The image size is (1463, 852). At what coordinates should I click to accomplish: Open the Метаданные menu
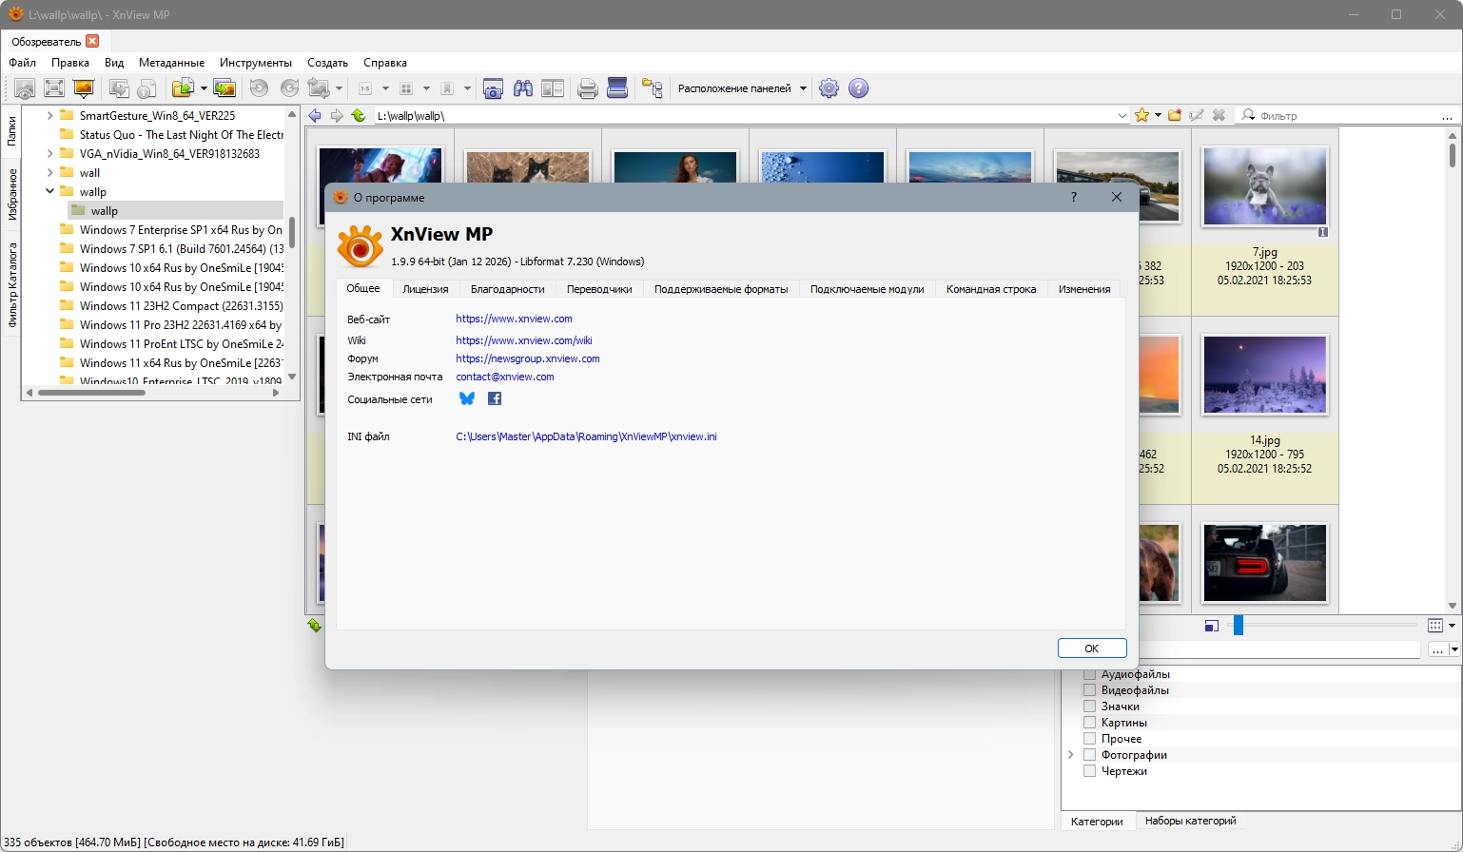click(172, 63)
